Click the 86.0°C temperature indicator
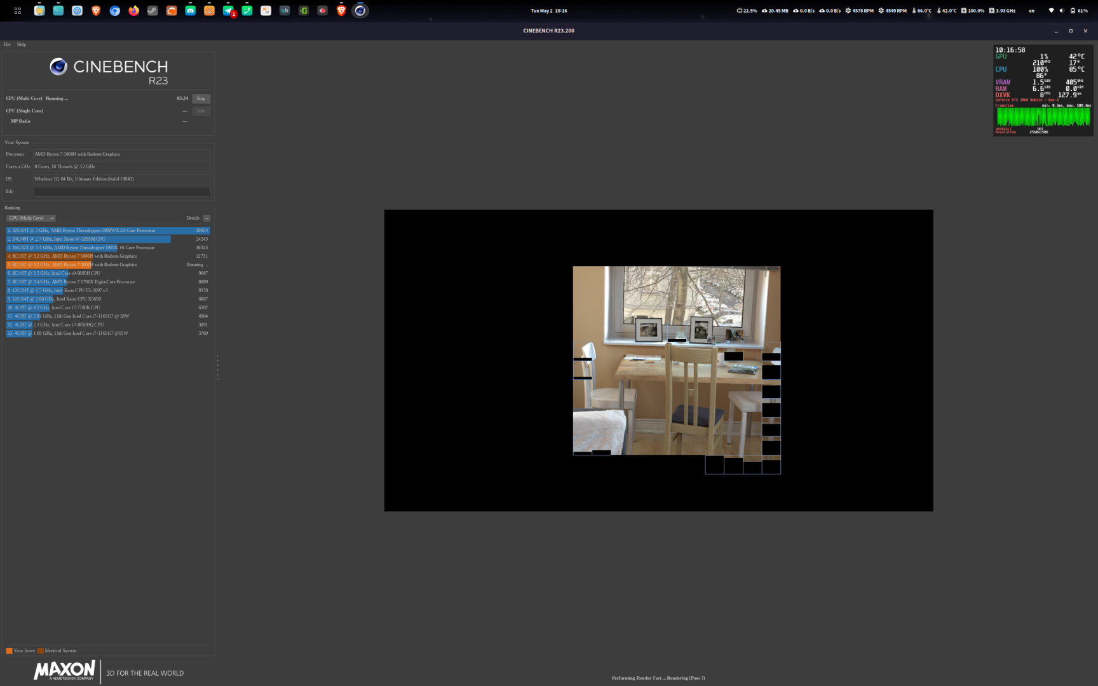The image size is (1098, 686). (921, 11)
